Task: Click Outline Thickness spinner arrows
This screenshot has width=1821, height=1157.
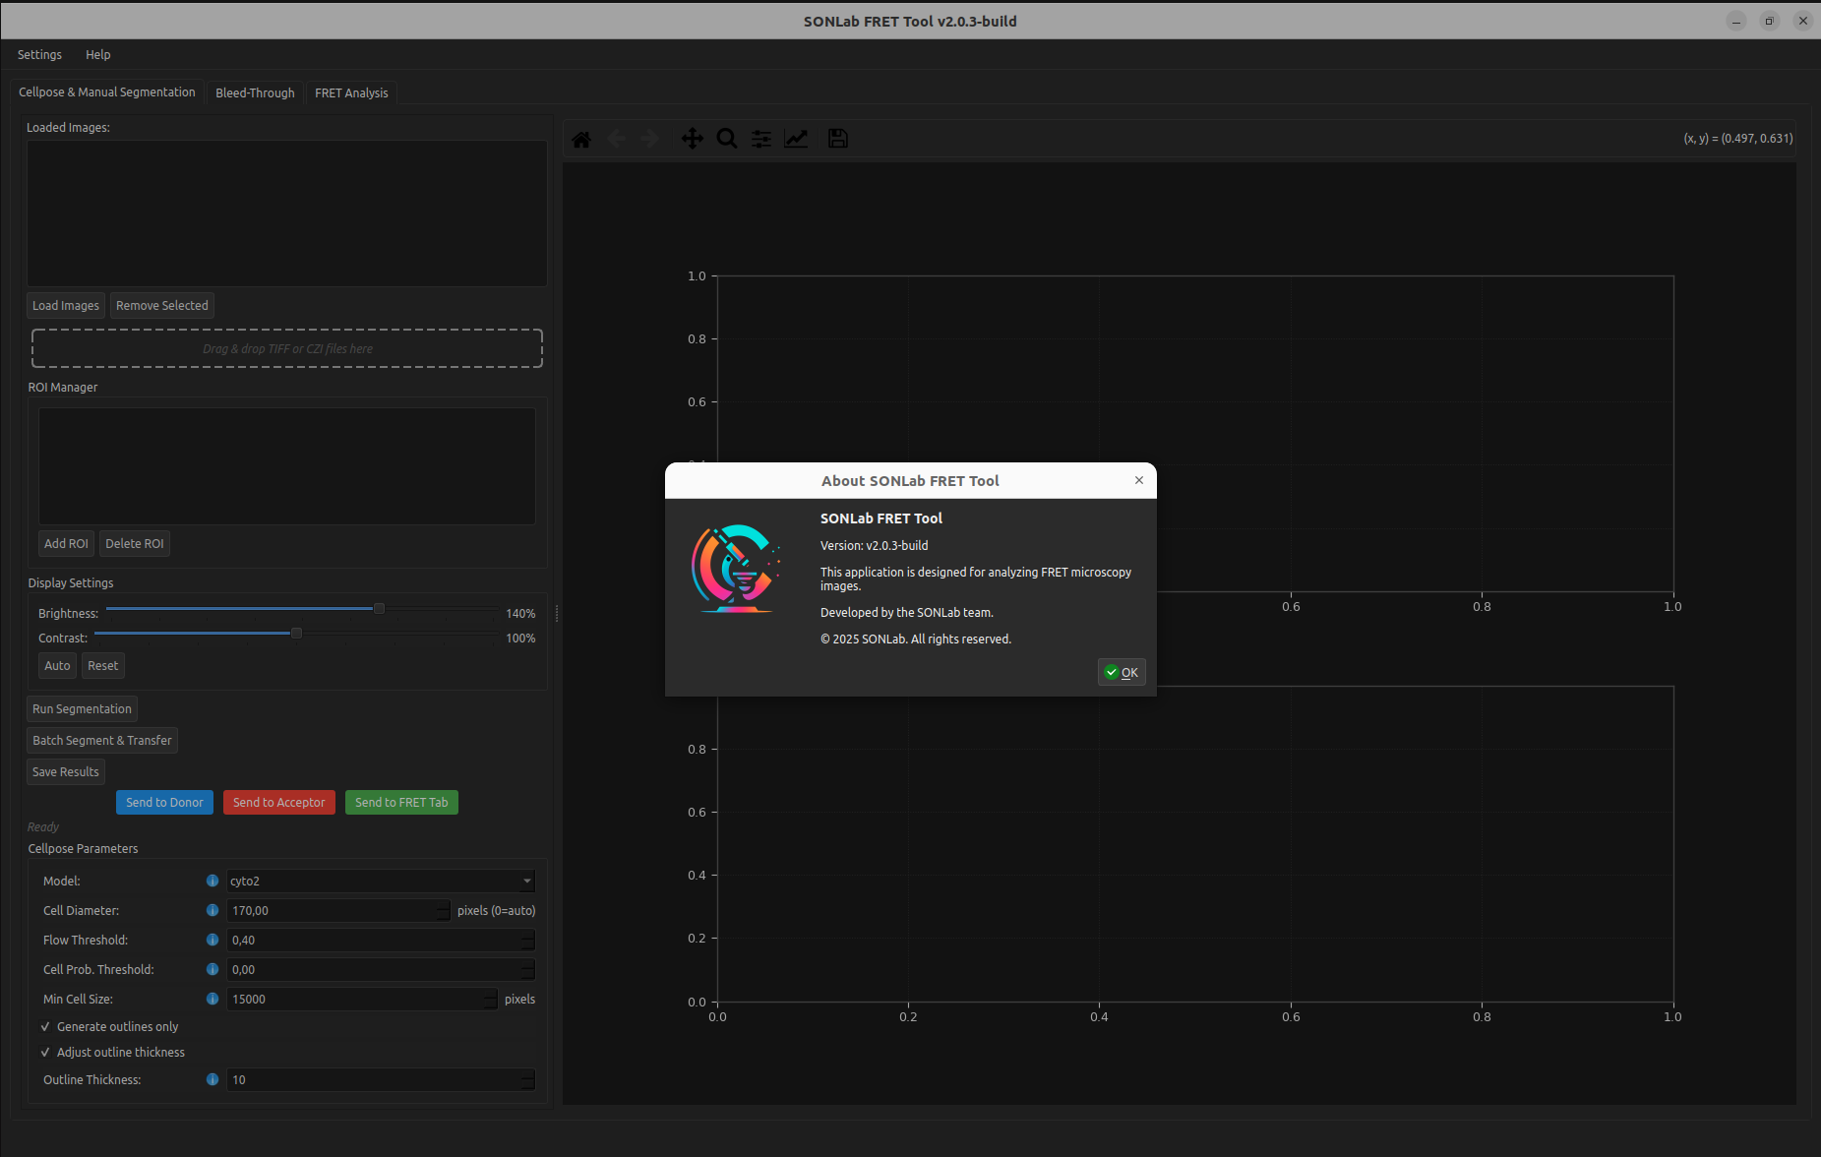Action: pos(528,1079)
